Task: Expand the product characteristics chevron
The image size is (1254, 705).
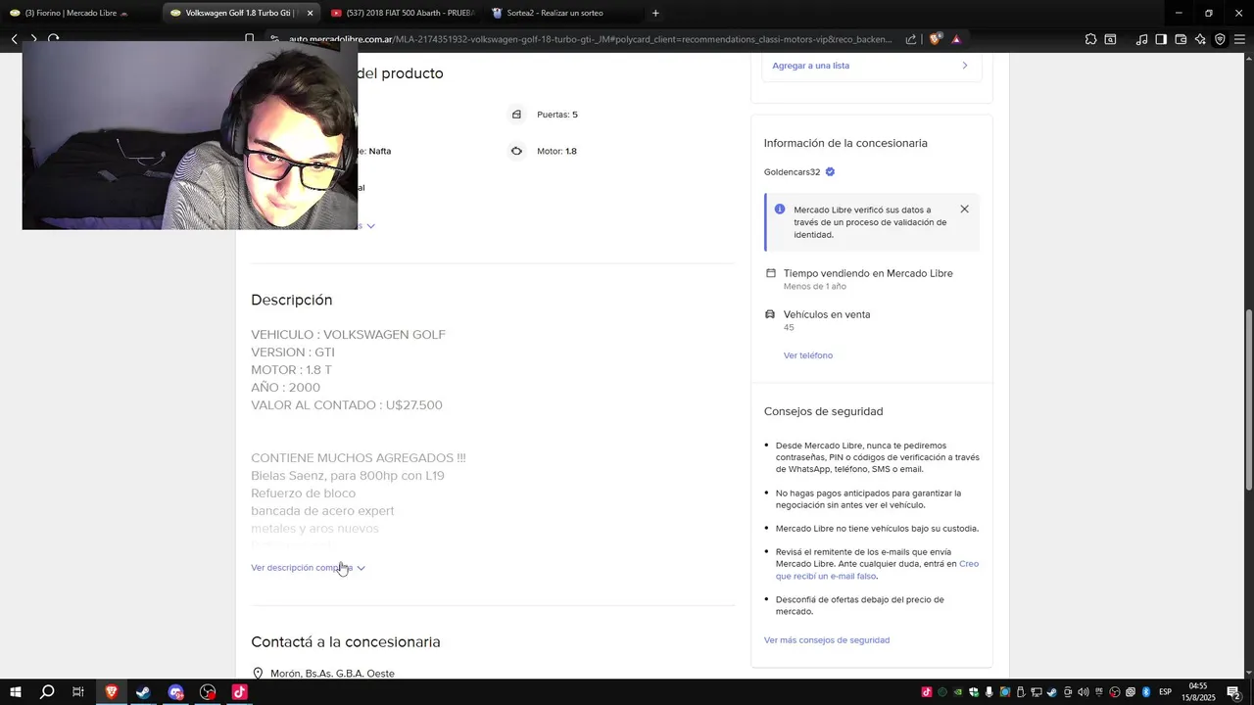Action: (x=370, y=226)
